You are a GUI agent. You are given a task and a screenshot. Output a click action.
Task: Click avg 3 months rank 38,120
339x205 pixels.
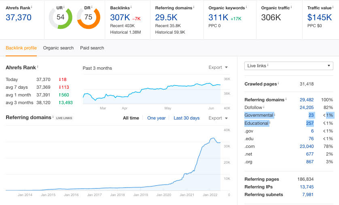tap(43, 102)
